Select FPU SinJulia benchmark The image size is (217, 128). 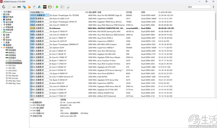(x=13, y=78)
